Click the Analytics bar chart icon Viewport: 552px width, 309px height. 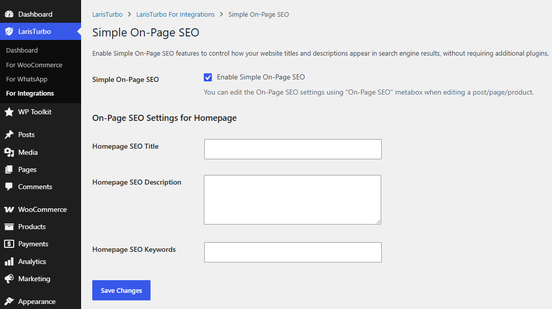point(9,261)
